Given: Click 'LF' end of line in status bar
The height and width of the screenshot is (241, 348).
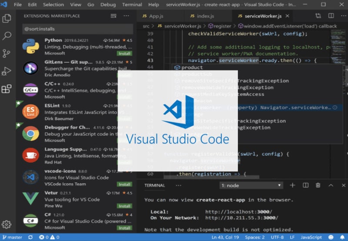Looking at the screenshot, I should click(292, 237).
